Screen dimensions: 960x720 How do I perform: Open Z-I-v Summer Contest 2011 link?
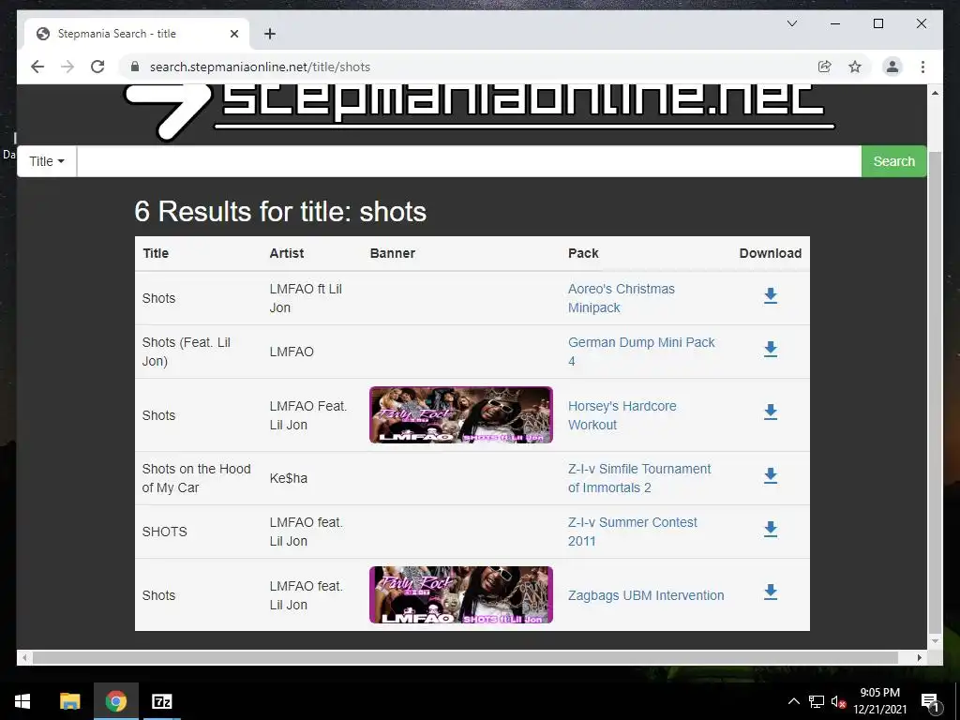pos(633,532)
